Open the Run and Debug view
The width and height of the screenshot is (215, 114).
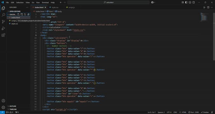[x=3, y=28]
